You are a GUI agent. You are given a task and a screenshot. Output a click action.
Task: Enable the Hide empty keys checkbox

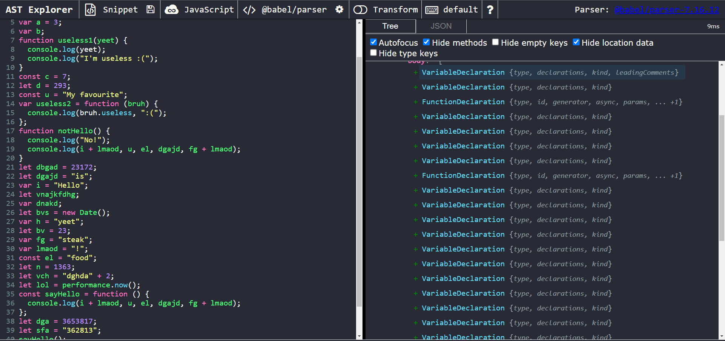point(495,42)
